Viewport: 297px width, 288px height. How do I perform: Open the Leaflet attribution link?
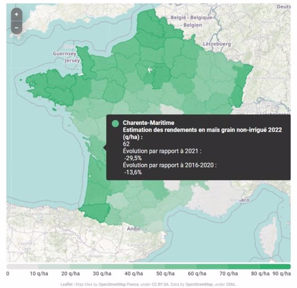66,284
